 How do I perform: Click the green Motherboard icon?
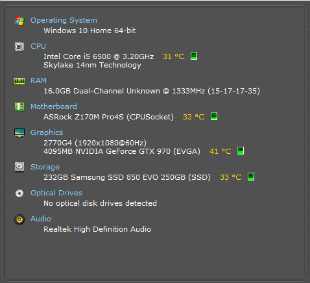(x=19, y=107)
